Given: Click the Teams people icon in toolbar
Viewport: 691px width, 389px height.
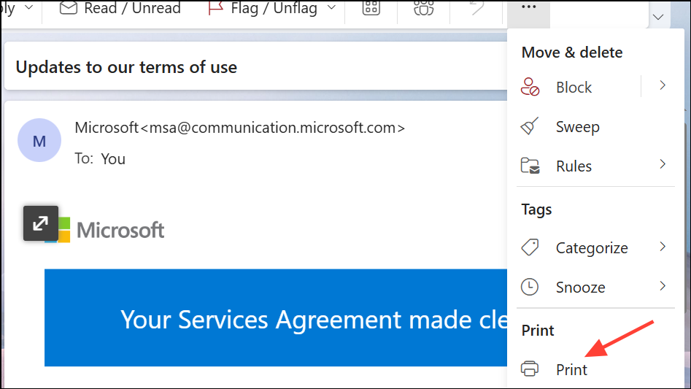Looking at the screenshot, I should 422,8.
